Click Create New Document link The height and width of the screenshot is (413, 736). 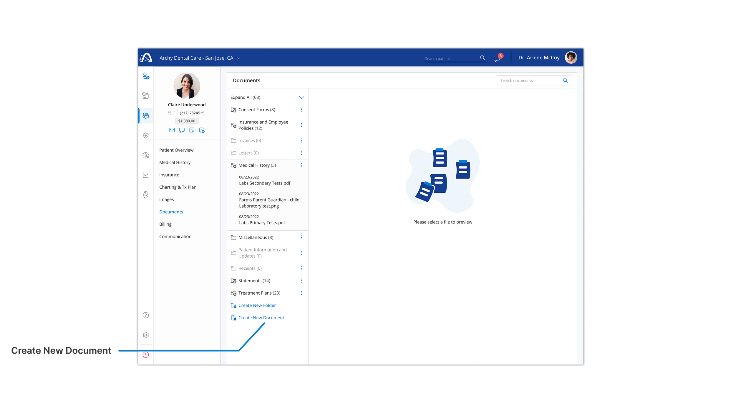coord(261,318)
